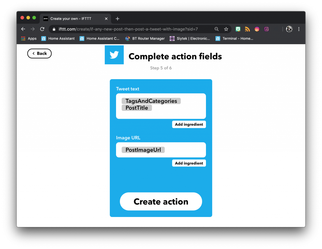The width and height of the screenshot is (322, 249).
Task: Click inside the Image URL field
Action: [161, 150]
